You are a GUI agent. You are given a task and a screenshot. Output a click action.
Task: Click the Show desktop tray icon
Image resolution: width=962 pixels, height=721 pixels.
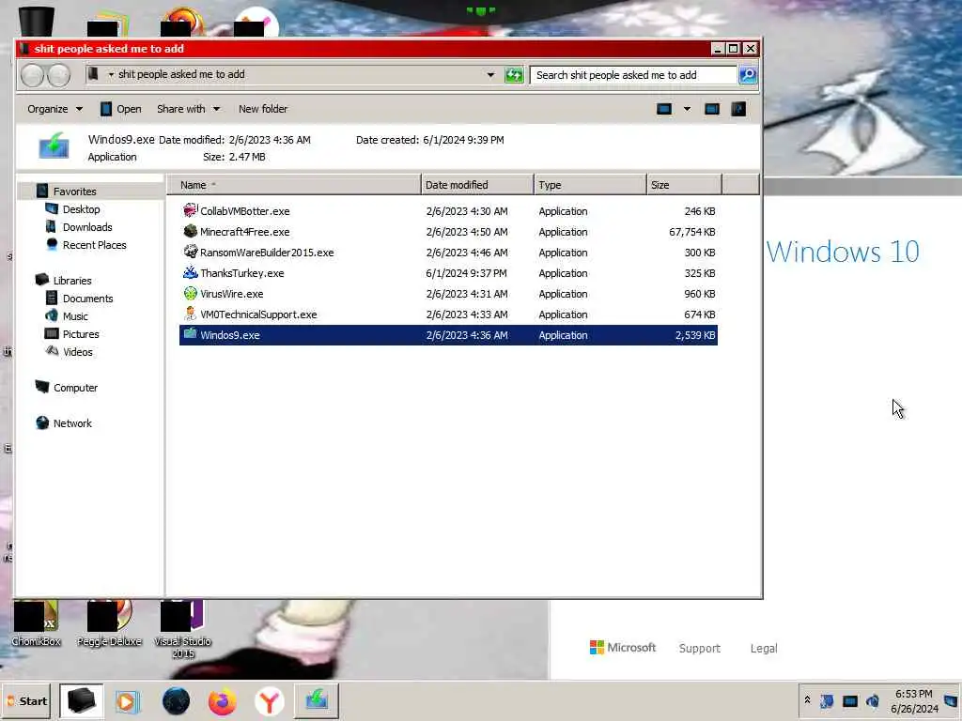pyautogui.click(x=951, y=700)
